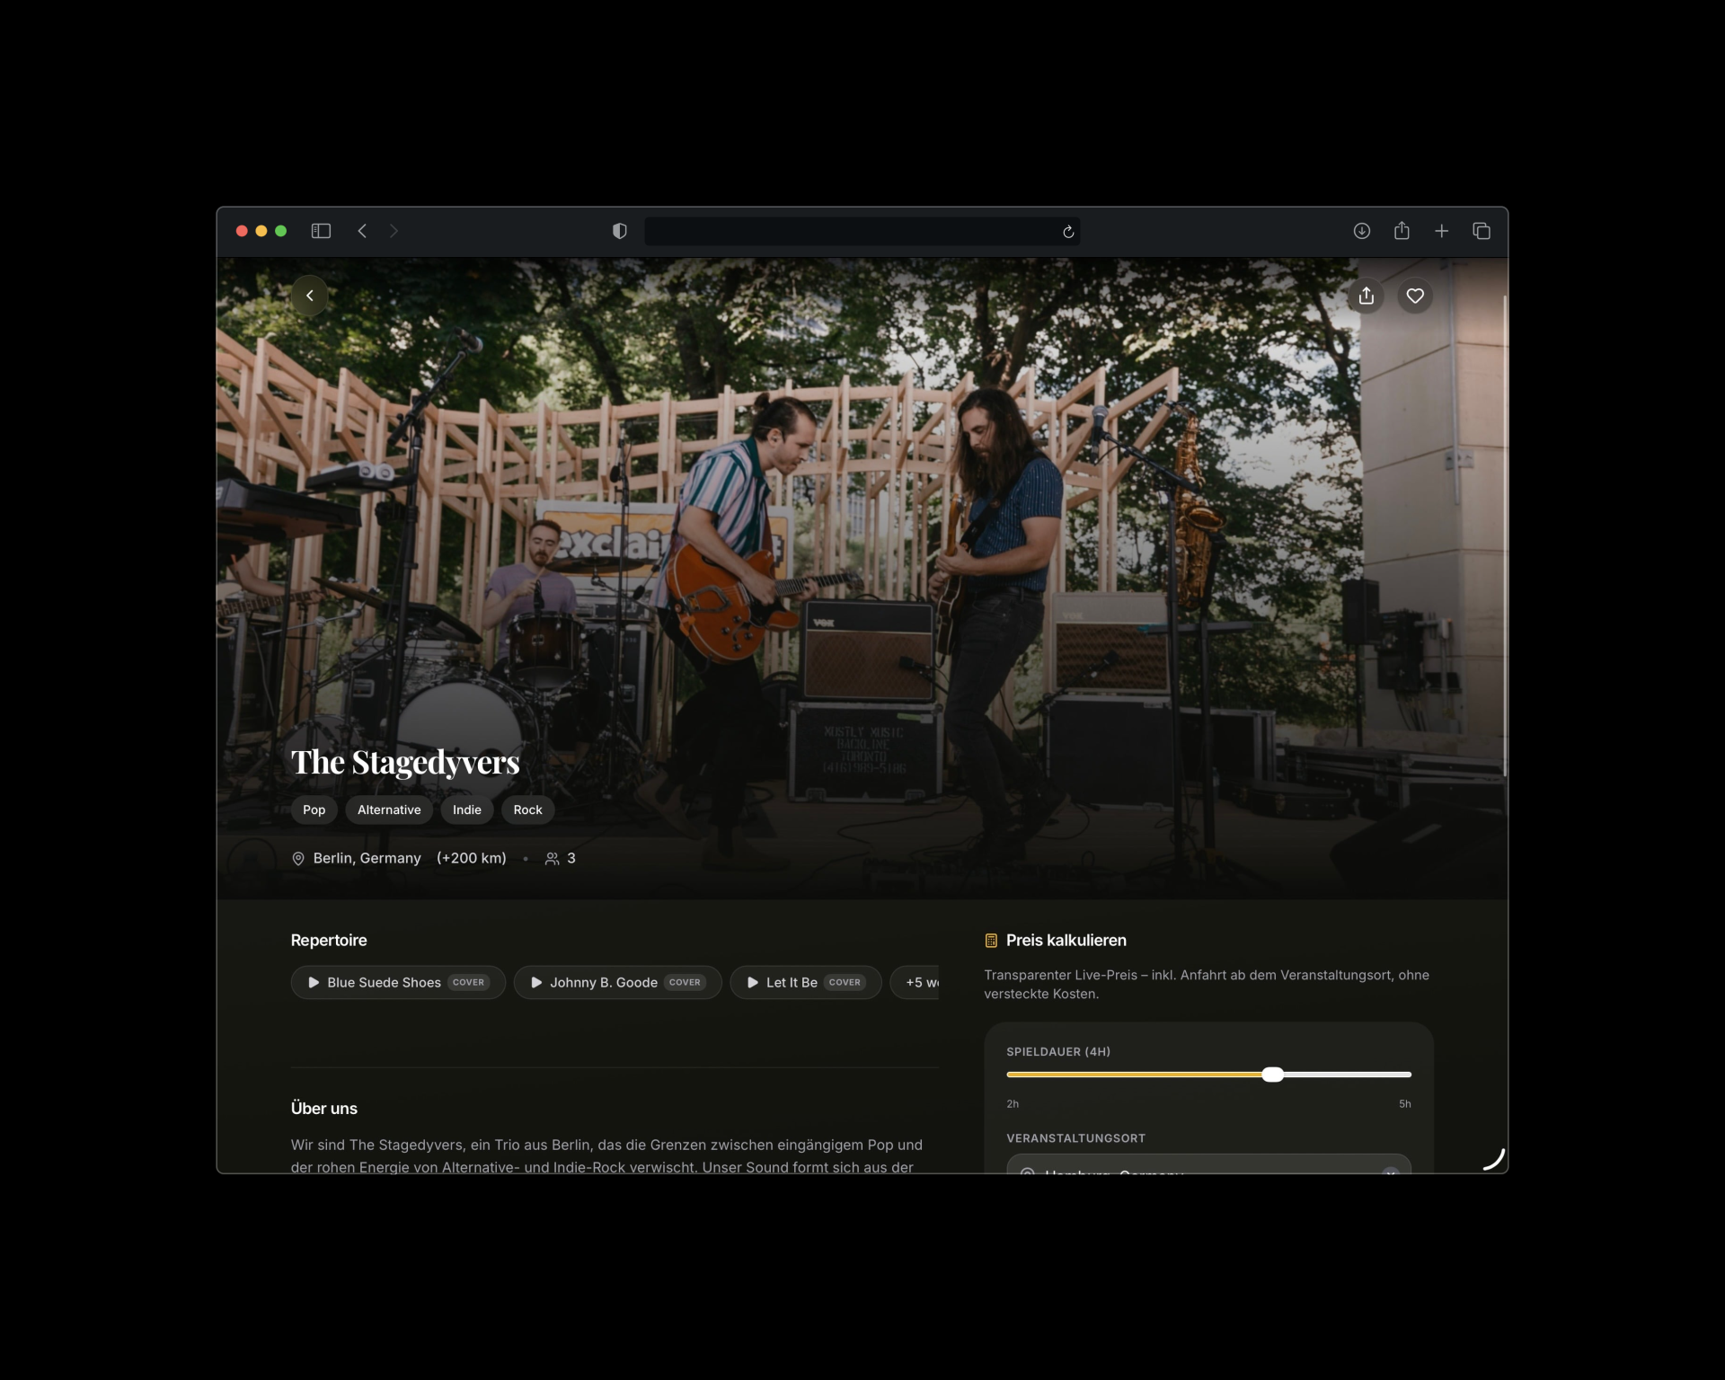Toggle the Safari sidebar
This screenshot has width=1725, height=1380.
click(321, 231)
